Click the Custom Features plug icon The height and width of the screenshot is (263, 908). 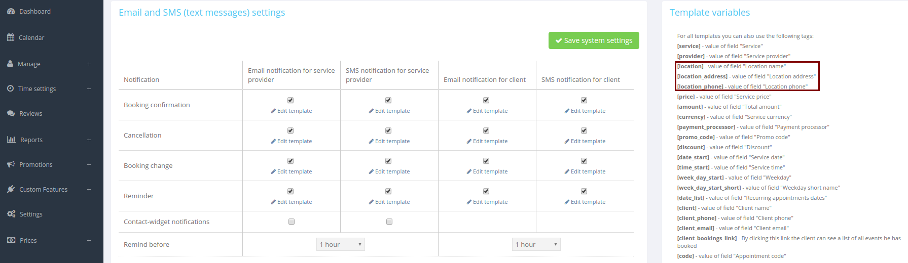(11, 189)
